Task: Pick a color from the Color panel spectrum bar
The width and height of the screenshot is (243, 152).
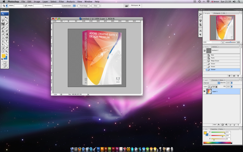Action: [218, 143]
